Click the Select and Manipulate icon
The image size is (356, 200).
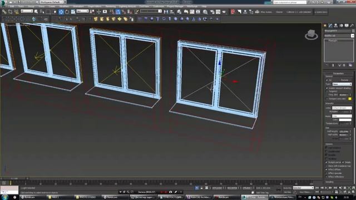(98, 12)
